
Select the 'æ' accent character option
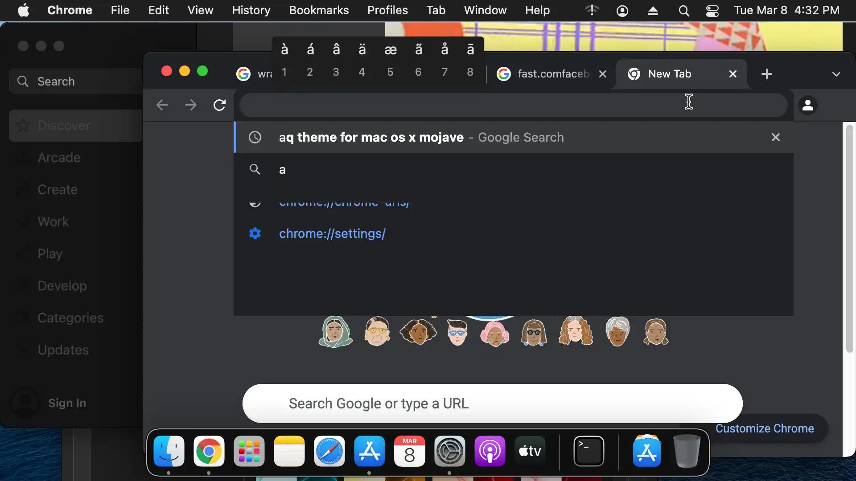coord(390,50)
